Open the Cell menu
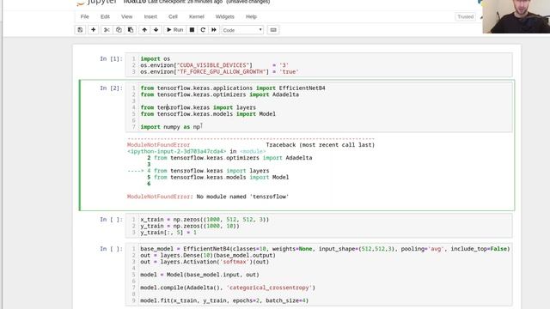 [x=173, y=16]
